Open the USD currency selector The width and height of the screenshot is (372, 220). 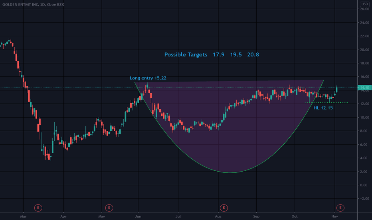point(365,4)
